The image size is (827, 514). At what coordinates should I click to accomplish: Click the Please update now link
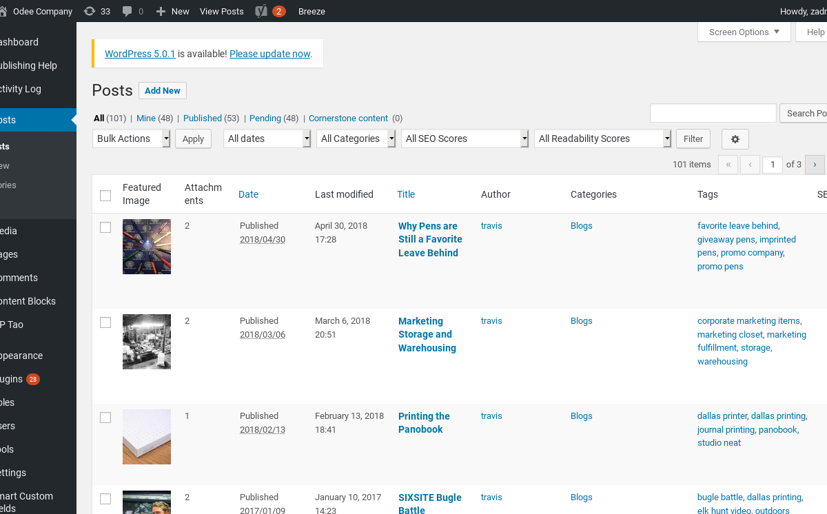[269, 54]
